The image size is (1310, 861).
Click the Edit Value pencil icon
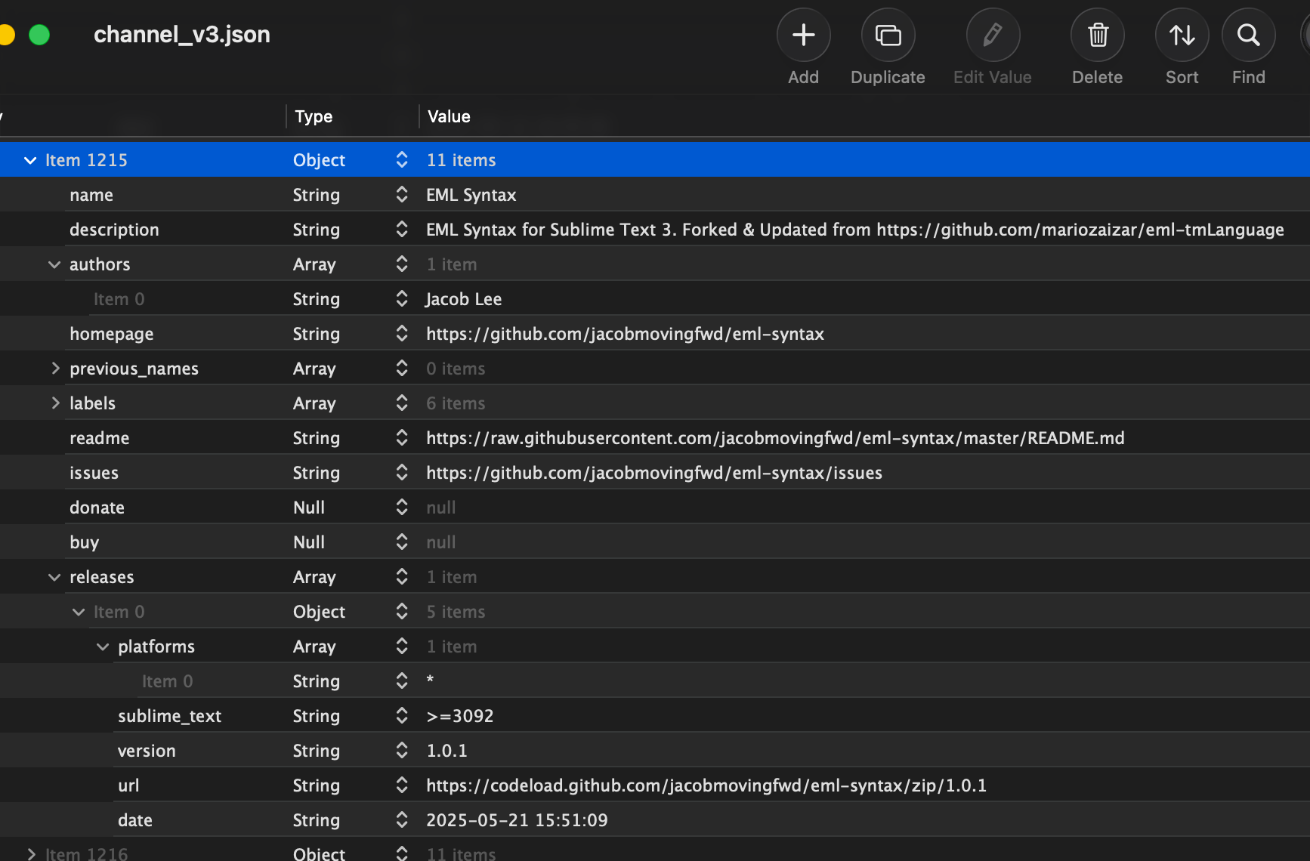(992, 35)
